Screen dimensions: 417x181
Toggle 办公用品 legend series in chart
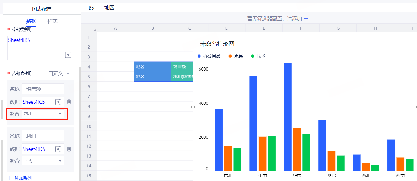point(209,56)
